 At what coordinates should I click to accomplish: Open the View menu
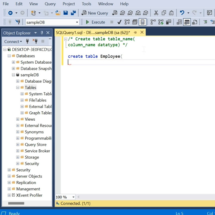coord(33,4)
